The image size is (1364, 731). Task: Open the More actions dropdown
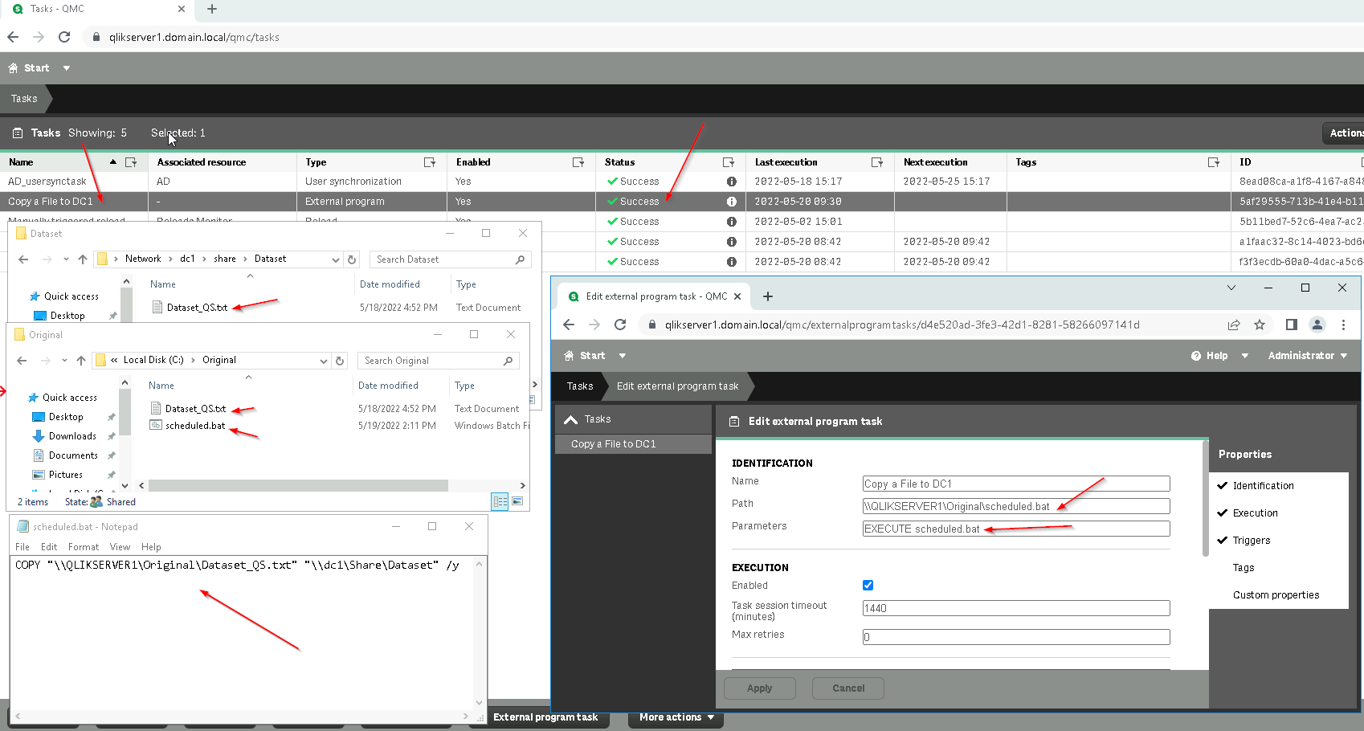[676, 717]
